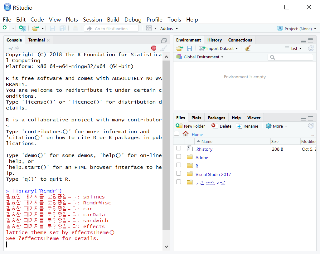Tick the select-all checkbox beside Home
The height and width of the screenshot is (254, 320).
point(177,133)
